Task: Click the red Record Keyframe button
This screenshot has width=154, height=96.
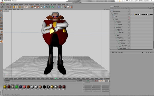Action: point(96,81)
